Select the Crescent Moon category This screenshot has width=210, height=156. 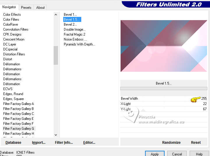tap(14, 39)
